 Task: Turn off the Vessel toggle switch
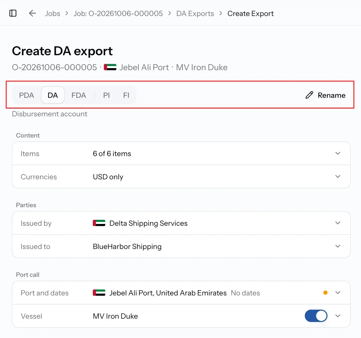point(316,316)
